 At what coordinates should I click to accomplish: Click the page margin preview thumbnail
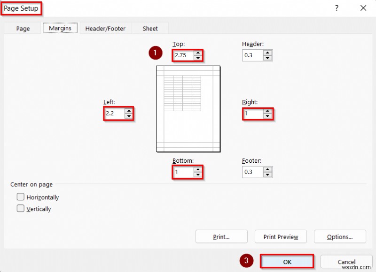pos(188,109)
